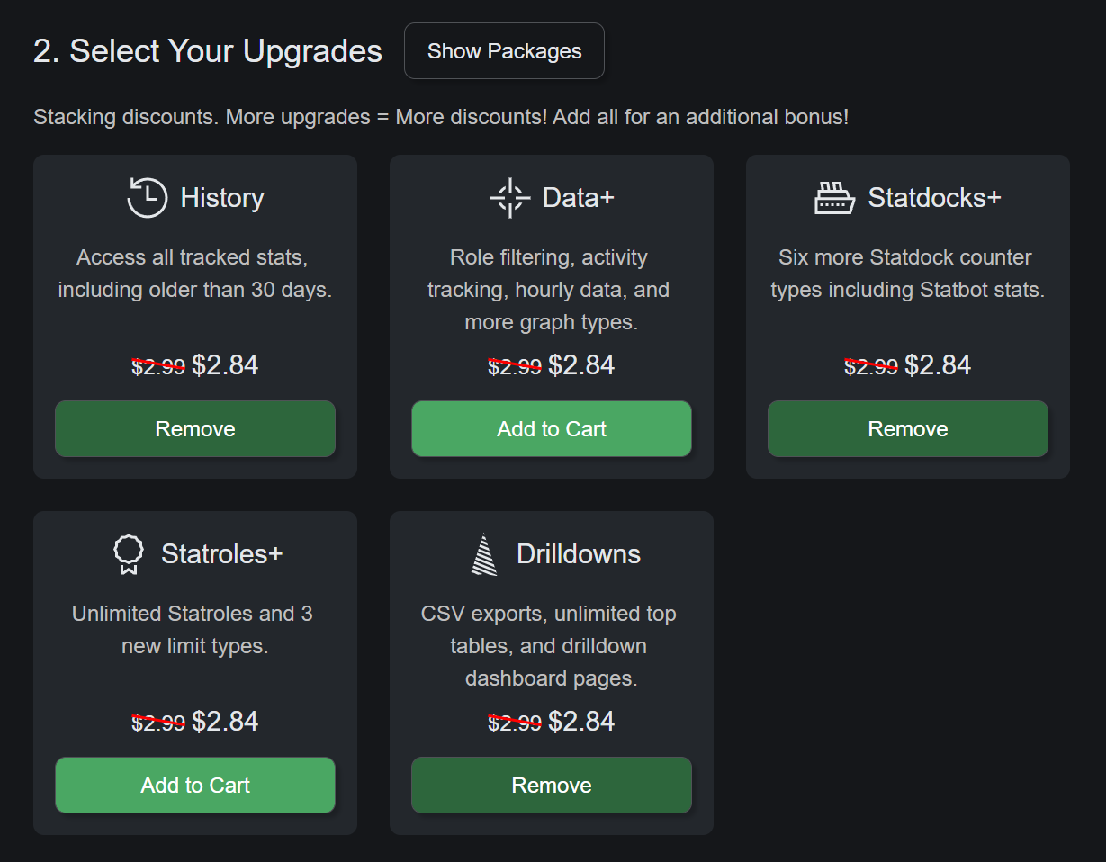Add Statroles+ upgrade to cart
Viewport: 1106px width, 862px height.
195,786
